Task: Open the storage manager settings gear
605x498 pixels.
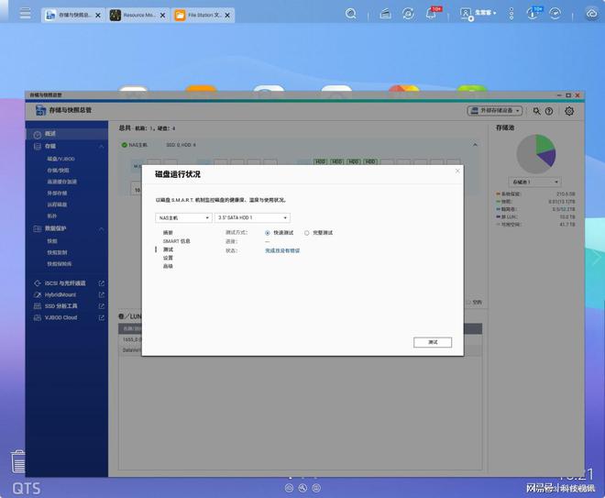Action: [569, 111]
